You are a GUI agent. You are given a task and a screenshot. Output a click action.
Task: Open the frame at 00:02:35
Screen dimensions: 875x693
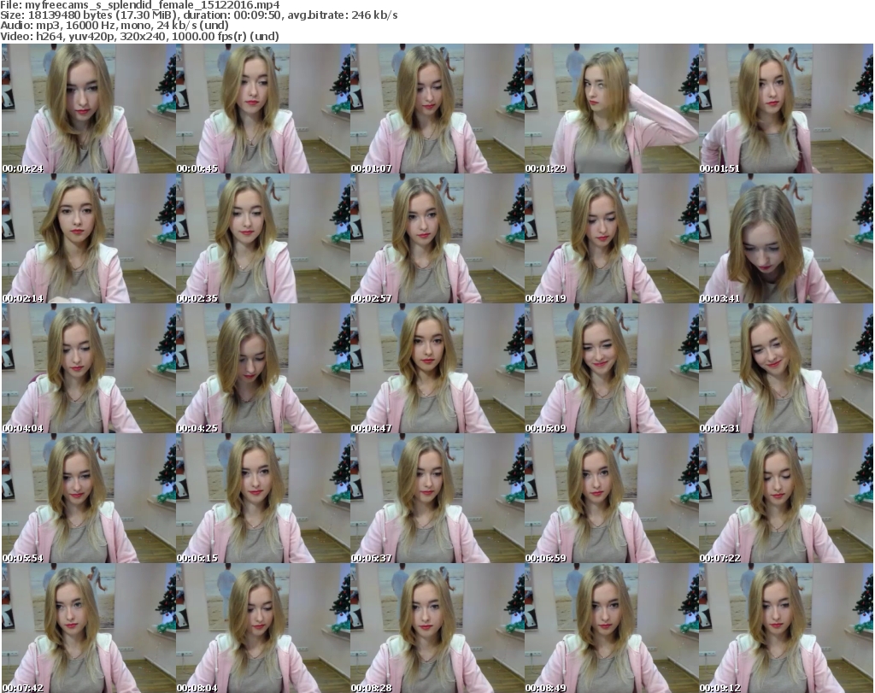[263, 238]
